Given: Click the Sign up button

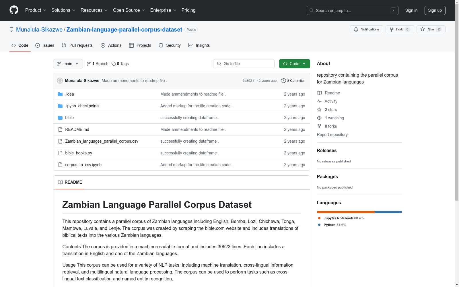Looking at the screenshot, I should [435, 10].
